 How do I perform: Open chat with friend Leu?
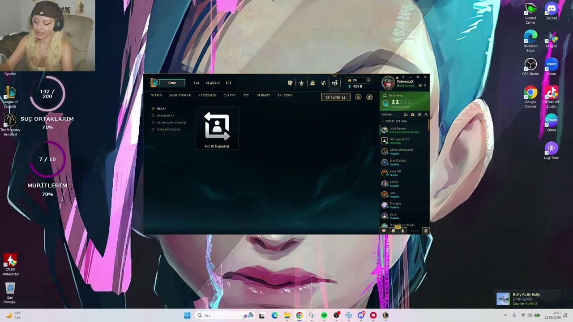click(404, 195)
